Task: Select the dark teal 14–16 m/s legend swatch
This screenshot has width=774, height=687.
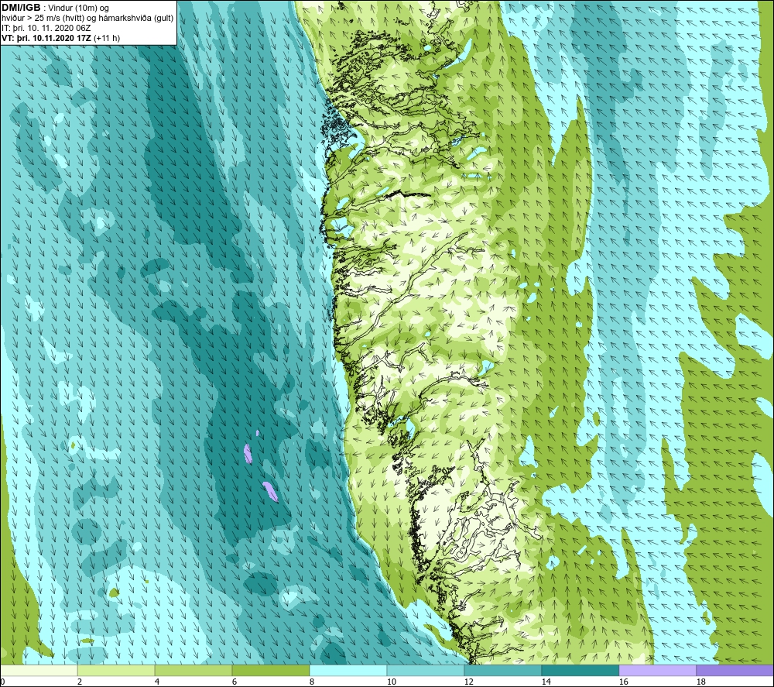Action: point(580,670)
